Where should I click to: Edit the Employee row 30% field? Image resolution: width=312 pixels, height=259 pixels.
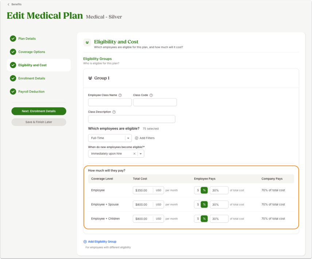pos(219,190)
